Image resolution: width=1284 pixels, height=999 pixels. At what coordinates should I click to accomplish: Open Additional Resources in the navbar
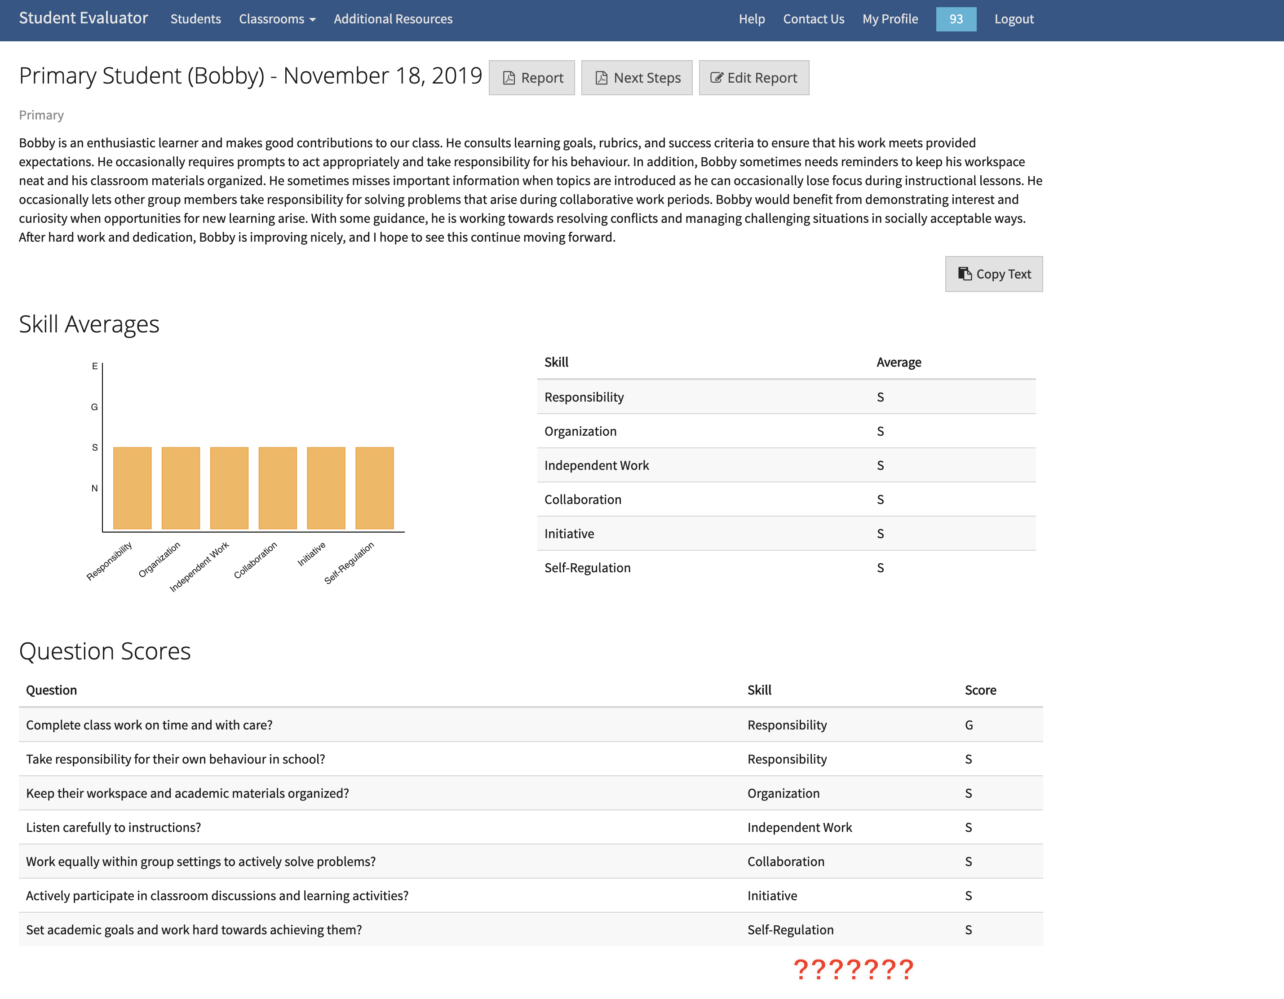coord(393,19)
